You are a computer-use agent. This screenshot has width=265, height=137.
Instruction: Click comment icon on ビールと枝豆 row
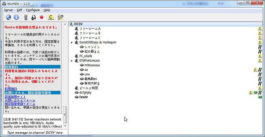[260, 88]
